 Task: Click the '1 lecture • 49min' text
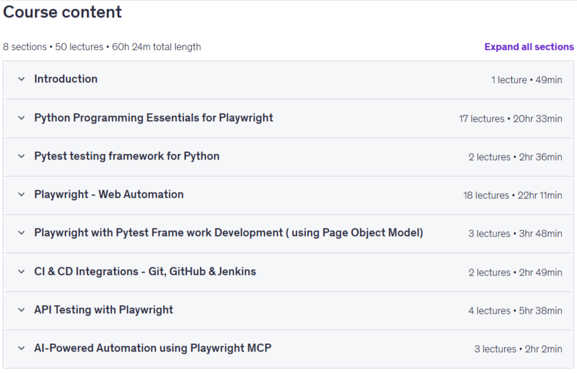point(526,80)
